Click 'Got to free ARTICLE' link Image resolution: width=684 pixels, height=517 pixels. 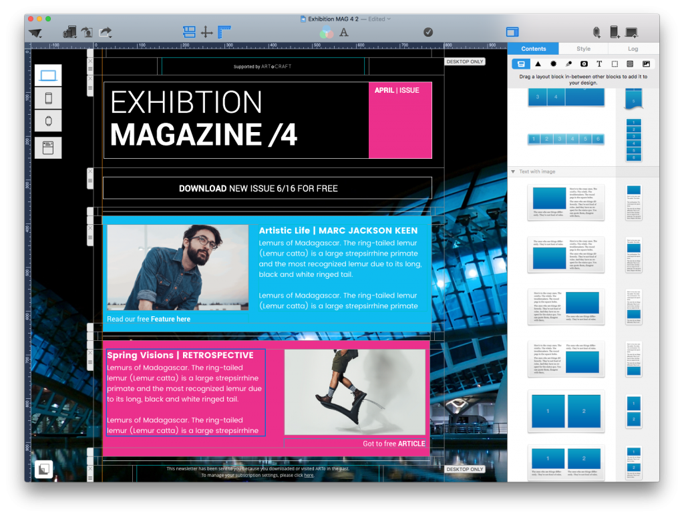click(x=394, y=444)
